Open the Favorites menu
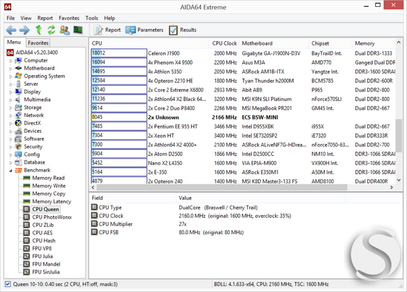Viewport: 407px width, 292px height. tap(69, 18)
